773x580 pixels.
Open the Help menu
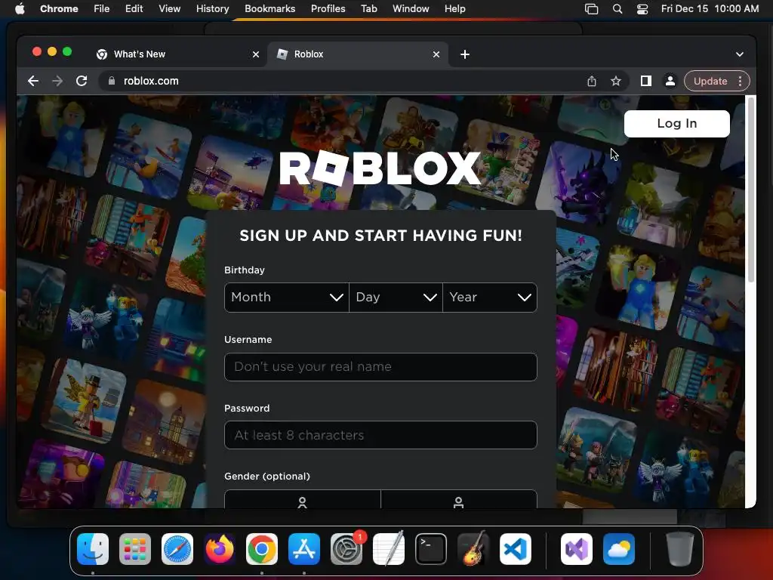pyautogui.click(x=454, y=9)
